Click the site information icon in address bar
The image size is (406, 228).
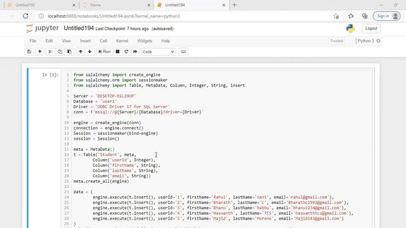tap(41, 16)
